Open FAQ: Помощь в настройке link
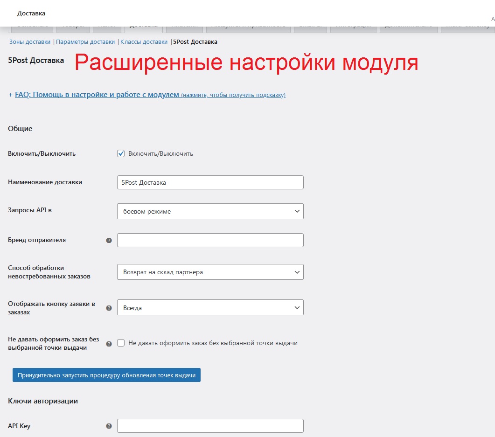 coord(97,95)
